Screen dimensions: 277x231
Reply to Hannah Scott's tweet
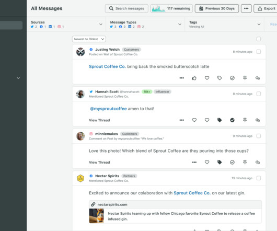[x=258, y=120]
